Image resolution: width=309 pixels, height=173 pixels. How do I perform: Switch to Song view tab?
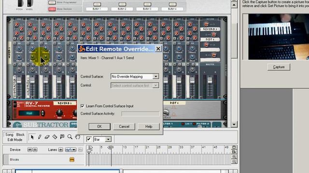tap(9, 135)
